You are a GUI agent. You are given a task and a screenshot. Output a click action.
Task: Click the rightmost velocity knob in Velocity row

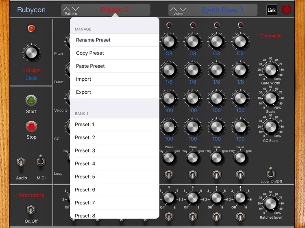pos(240,98)
